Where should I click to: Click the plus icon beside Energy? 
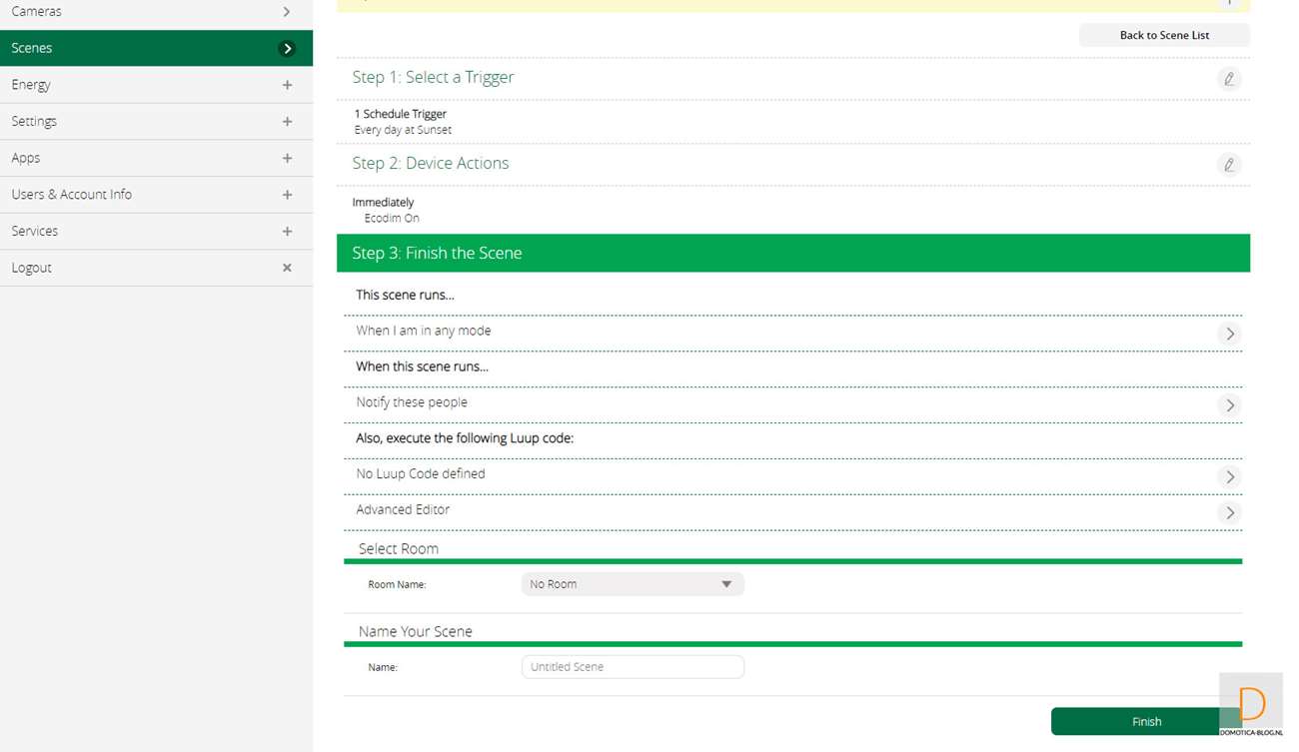287,85
